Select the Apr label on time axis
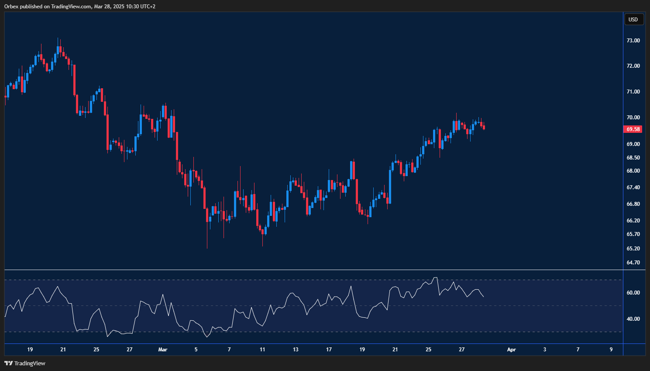The width and height of the screenshot is (650, 371). click(x=511, y=350)
